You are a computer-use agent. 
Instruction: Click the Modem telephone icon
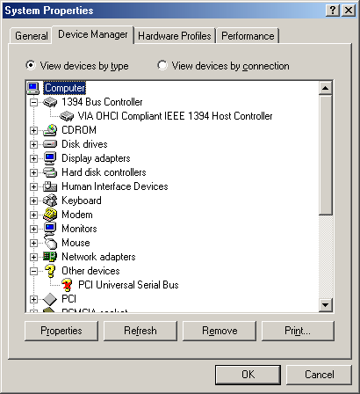pyautogui.click(x=50, y=215)
